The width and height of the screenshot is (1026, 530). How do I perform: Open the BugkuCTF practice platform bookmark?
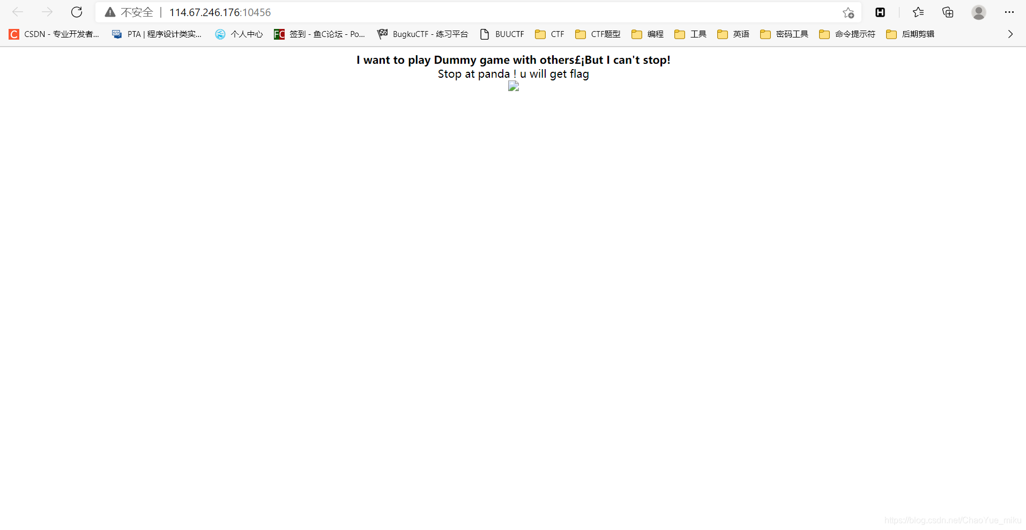[x=422, y=34]
